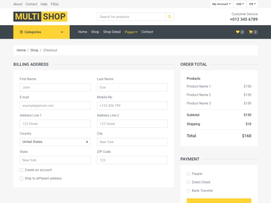Enable Ship to different address checkbox
The height and width of the screenshot is (203, 271).
point(21,178)
